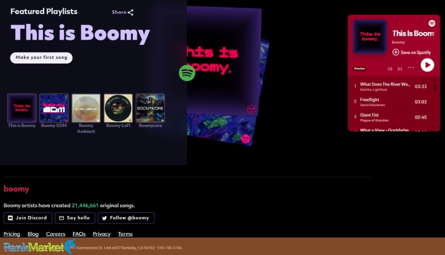
Task: Skip to previous track in Spotify player
Action: (390, 69)
